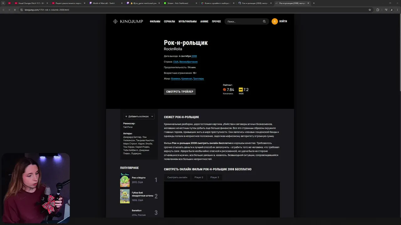Open the 2008 release year link
This screenshot has height=225, width=401.
pyautogui.click(x=194, y=56)
